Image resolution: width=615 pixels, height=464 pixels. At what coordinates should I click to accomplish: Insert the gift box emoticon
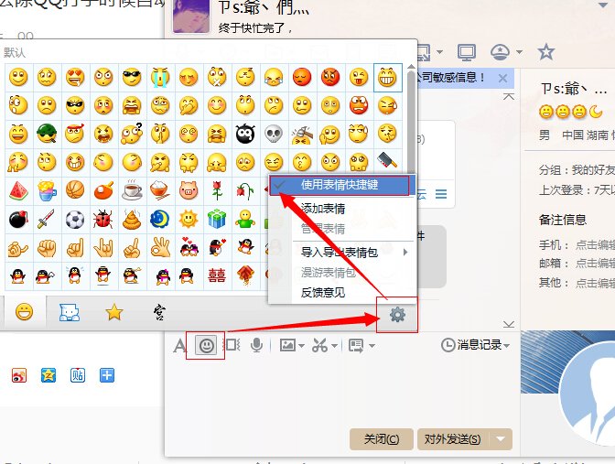[217, 219]
